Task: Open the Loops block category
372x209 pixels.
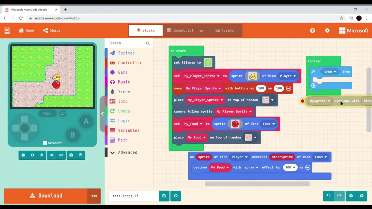Action: 128,111
